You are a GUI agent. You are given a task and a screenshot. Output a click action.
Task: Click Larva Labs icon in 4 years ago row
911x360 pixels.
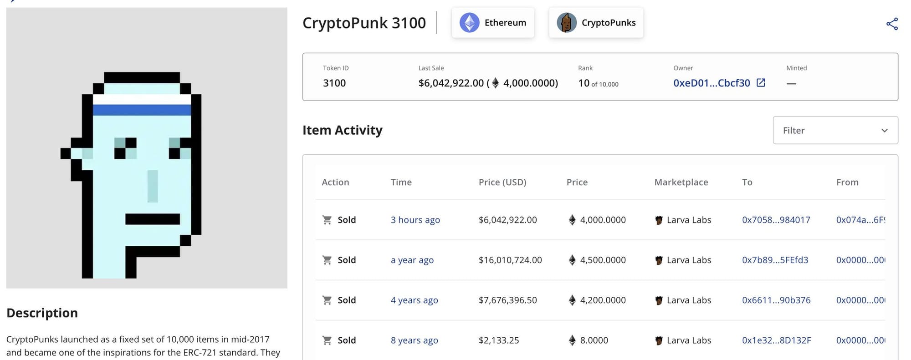[x=659, y=300]
